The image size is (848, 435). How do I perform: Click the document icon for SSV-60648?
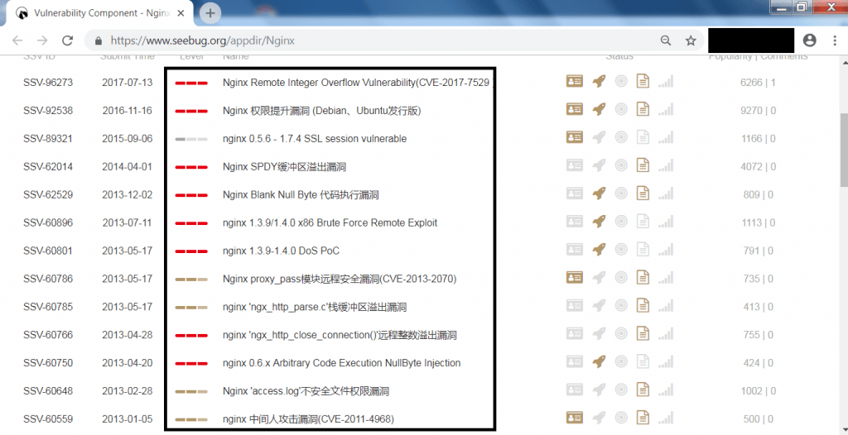(x=642, y=390)
